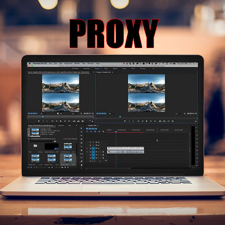Image resolution: width=225 pixels, height=225 pixels.
Task: Click the Lift button in Program monitor
Action: tap(160, 121)
